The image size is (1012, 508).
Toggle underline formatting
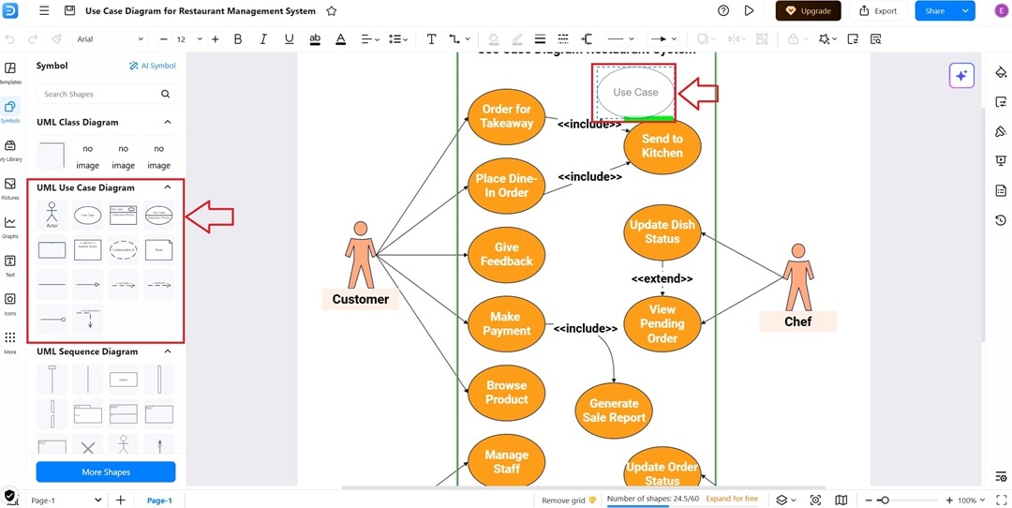pos(289,39)
